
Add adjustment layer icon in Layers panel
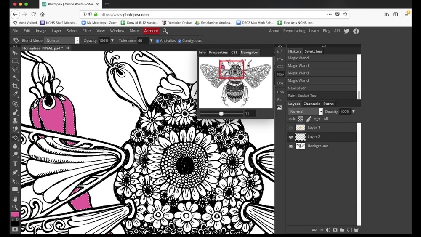pyautogui.click(x=328, y=230)
